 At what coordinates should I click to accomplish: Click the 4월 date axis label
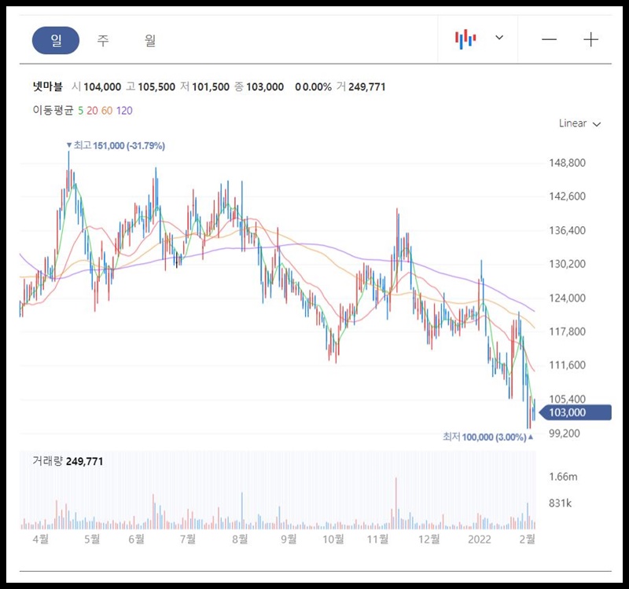(41, 539)
